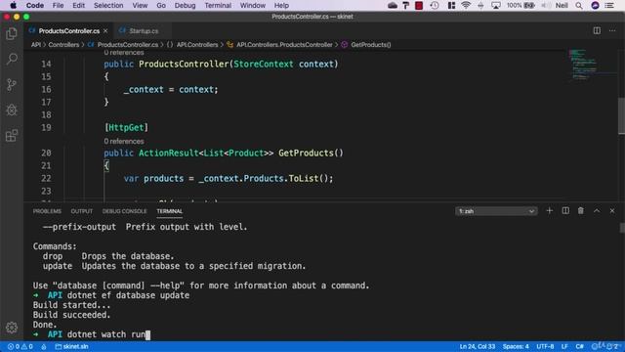This screenshot has width=625, height=352.
Task: Click the ProductsController.cs breadcrumb segment
Action: (128, 45)
